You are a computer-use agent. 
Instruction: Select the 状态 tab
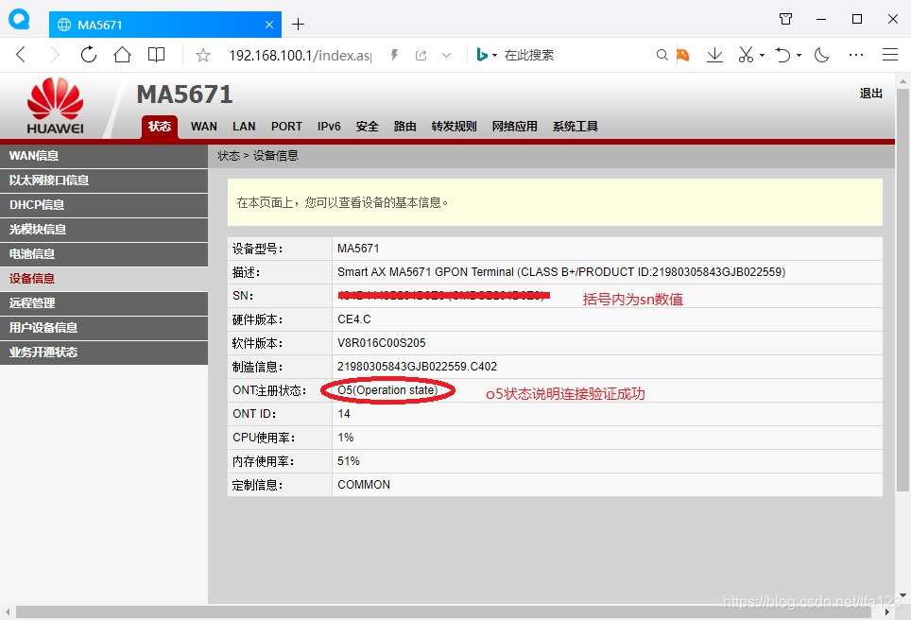pyautogui.click(x=159, y=126)
